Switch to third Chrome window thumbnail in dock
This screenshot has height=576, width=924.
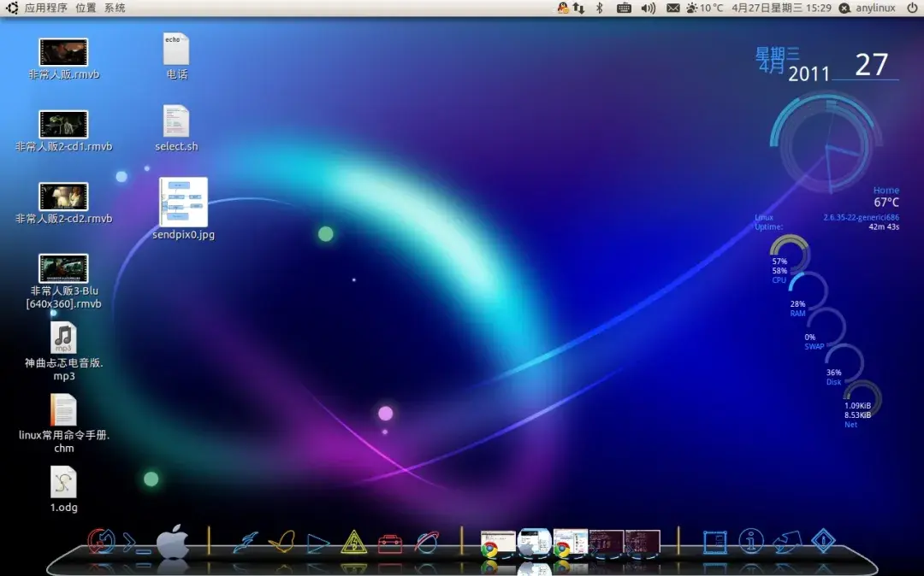pyautogui.click(x=570, y=543)
